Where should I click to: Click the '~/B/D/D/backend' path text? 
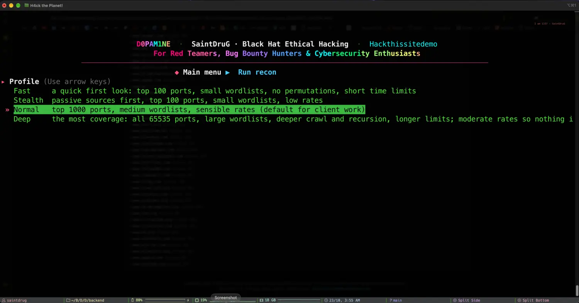88,300
